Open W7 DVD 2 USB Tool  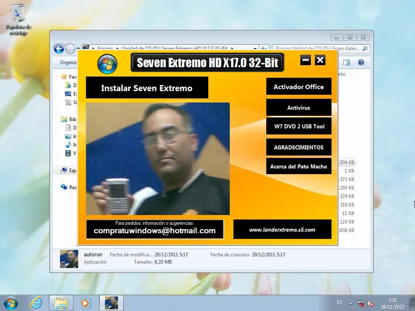299,126
